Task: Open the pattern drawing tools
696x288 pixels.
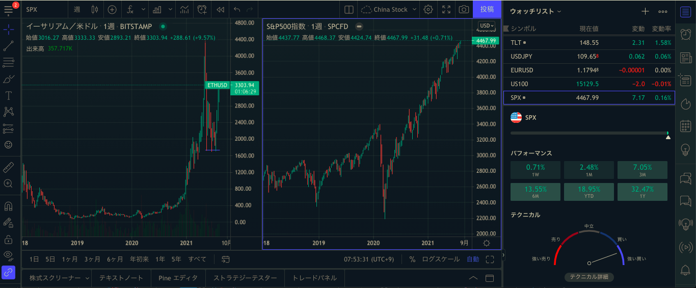Action: tap(9, 112)
